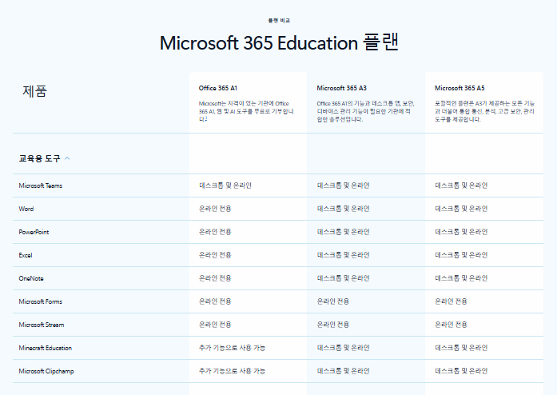Click the Microsoft 365 A3 description paragraph
The width and height of the screenshot is (557, 395).
pyautogui.click(x=365, y=111)
